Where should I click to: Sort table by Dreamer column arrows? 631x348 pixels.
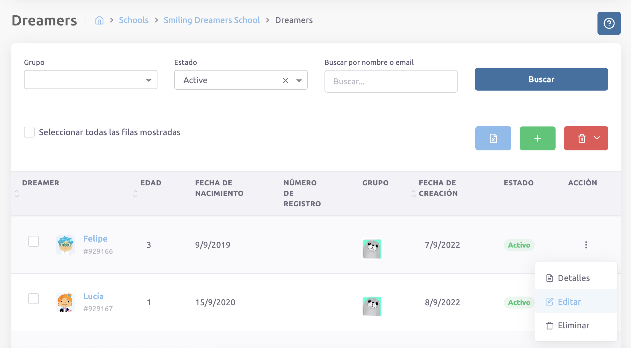click(17, 193)
